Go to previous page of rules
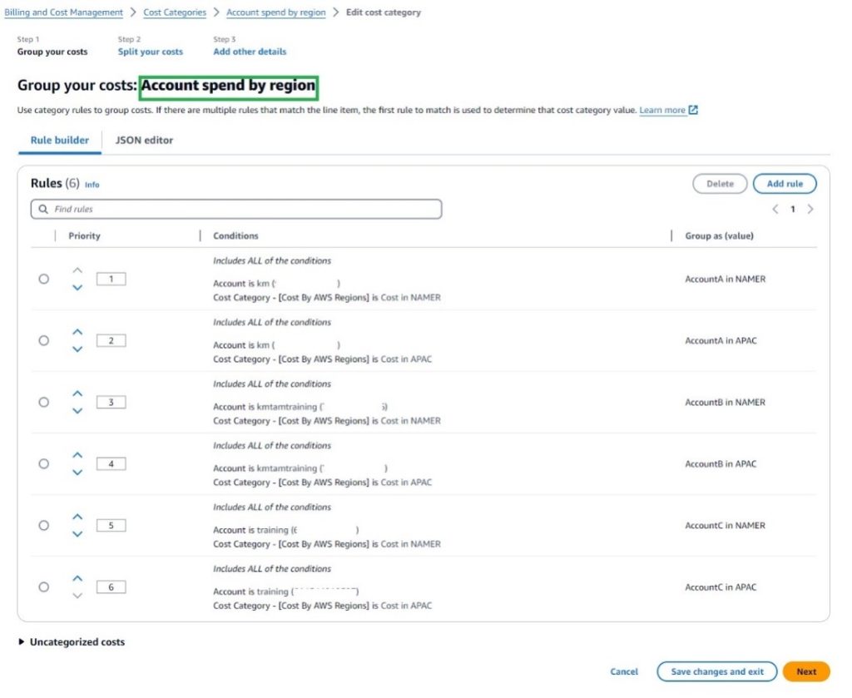The width and height of the screenshot is (852, 698). [x=775, y=210]
